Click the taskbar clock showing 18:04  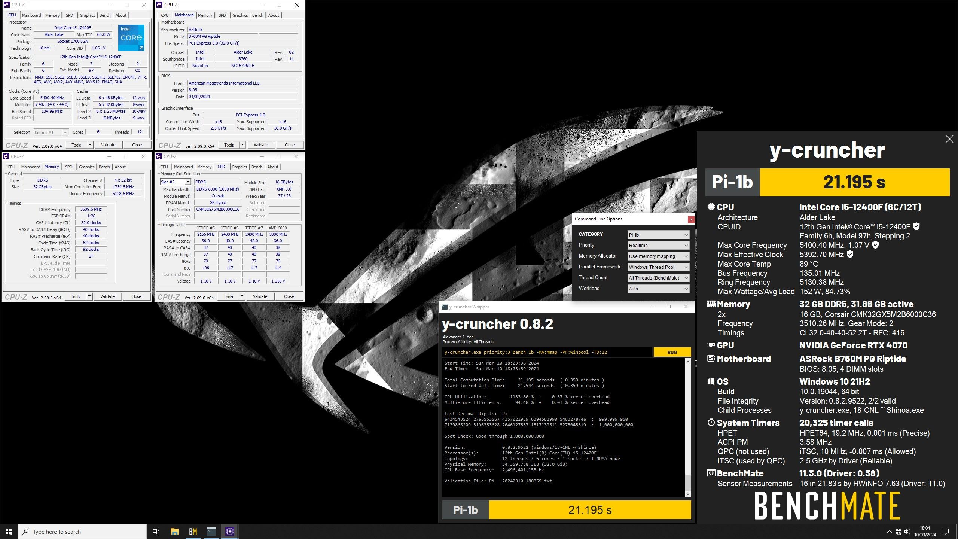pyautogui.click(x=925, y=532)
